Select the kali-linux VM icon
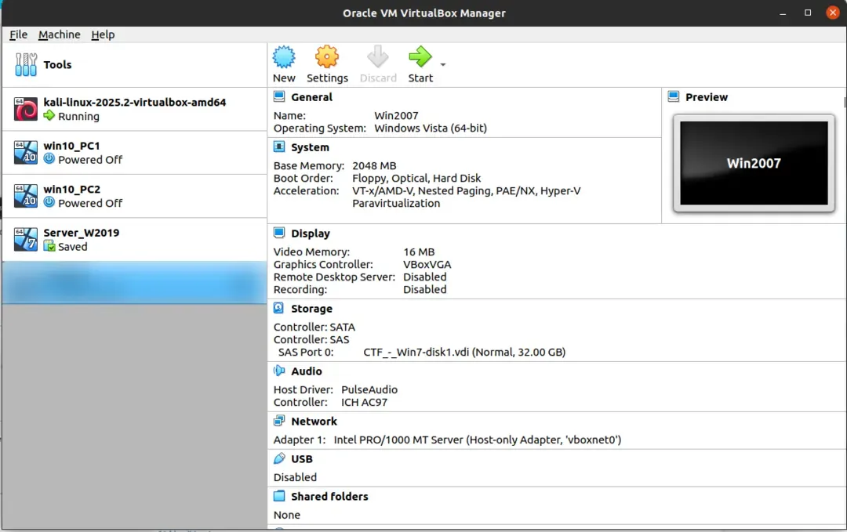 click(x=26, y=109)
